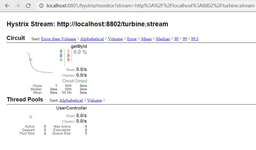
Task: Click the Executions label
Action: tap(62, 130)
